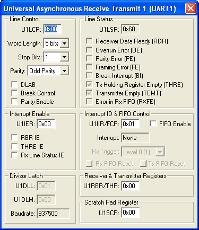
Task: Click the Interrupt Enable group label
Action: click(30, 114)
